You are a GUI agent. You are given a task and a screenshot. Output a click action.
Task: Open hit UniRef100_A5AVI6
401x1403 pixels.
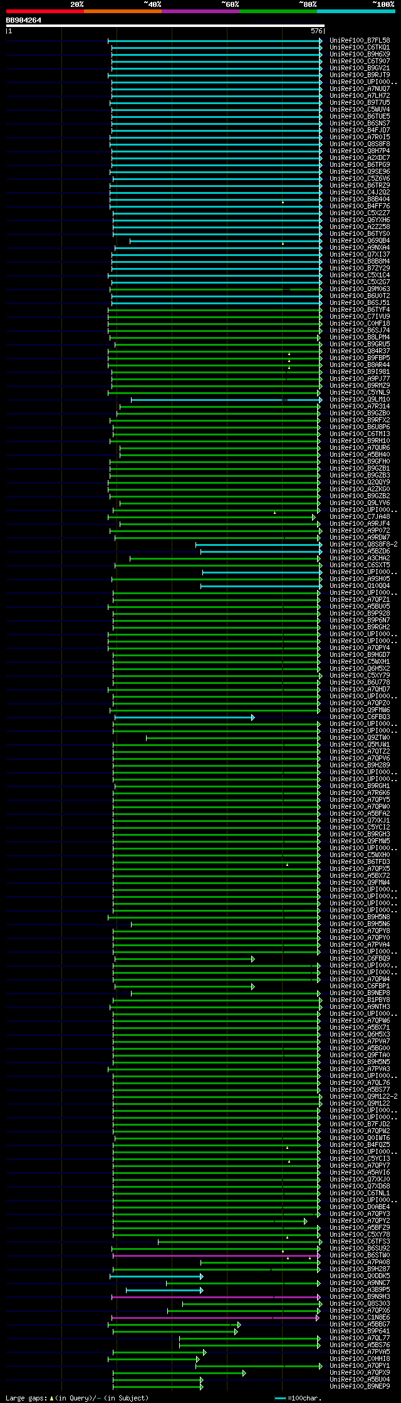360,1173
